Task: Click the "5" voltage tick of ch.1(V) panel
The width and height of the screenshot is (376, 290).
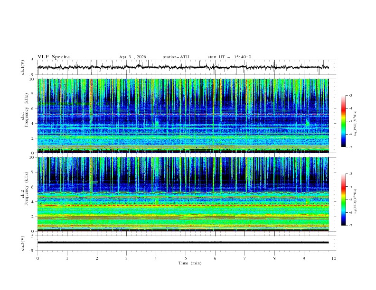Action: tap(33, 60)
